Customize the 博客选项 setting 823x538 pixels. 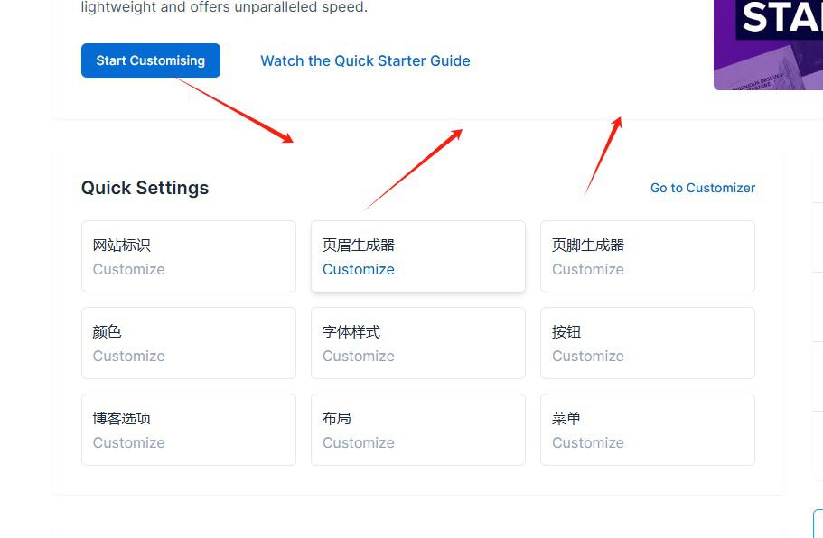(x=128, y=442)
